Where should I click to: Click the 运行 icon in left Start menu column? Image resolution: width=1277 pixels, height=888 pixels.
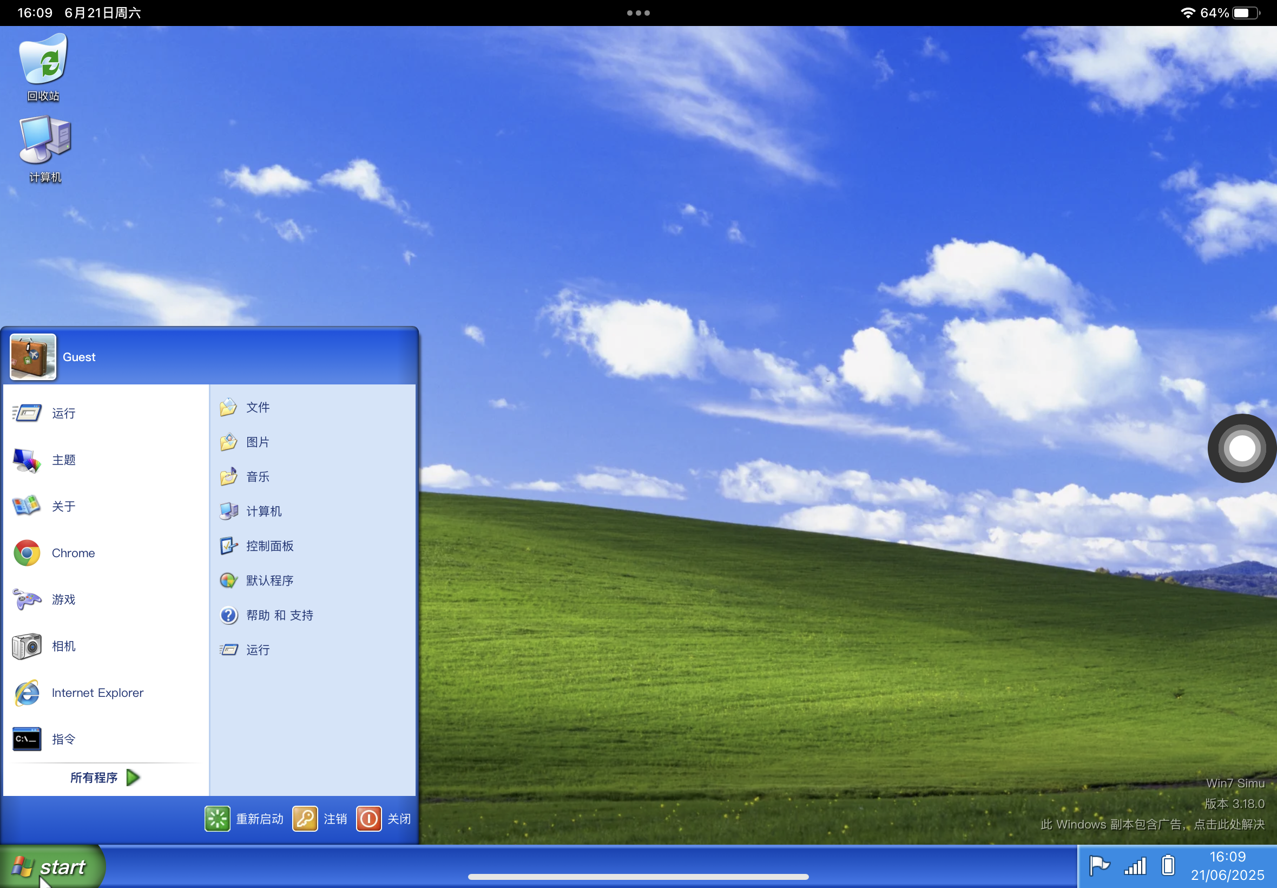point(27,413)
